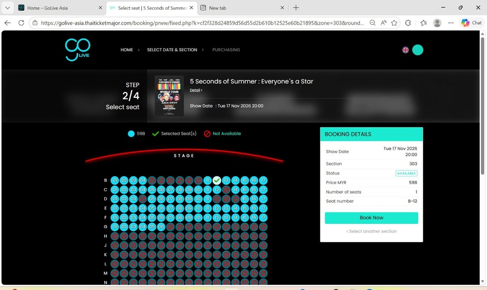Open the browser Extensions icon
The image size is (487, 290).
(x=408, y=23)
